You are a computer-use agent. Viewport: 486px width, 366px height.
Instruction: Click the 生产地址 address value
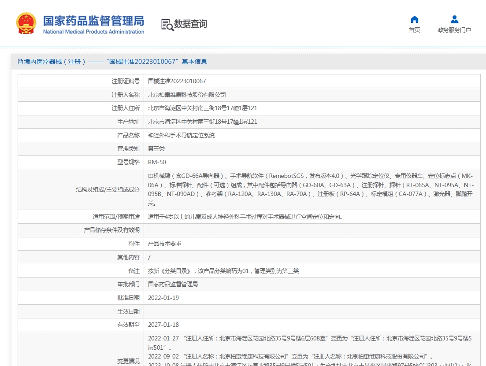coord(202,122)
